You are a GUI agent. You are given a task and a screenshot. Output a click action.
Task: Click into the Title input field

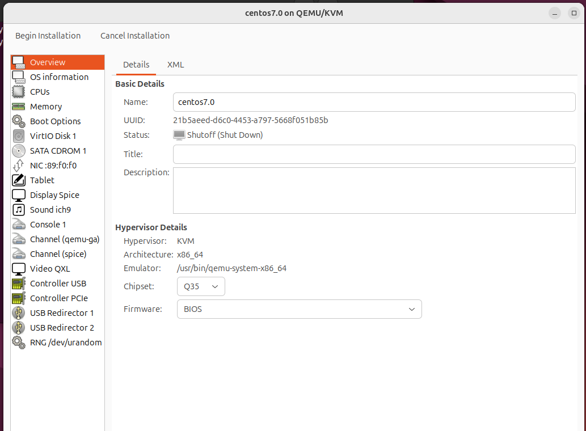pos(374,154)
